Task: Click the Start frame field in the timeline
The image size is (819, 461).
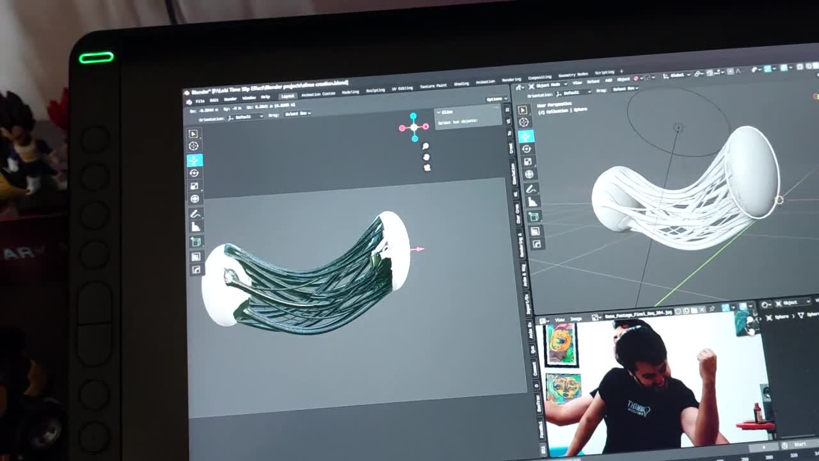Action: coord(800,444)
